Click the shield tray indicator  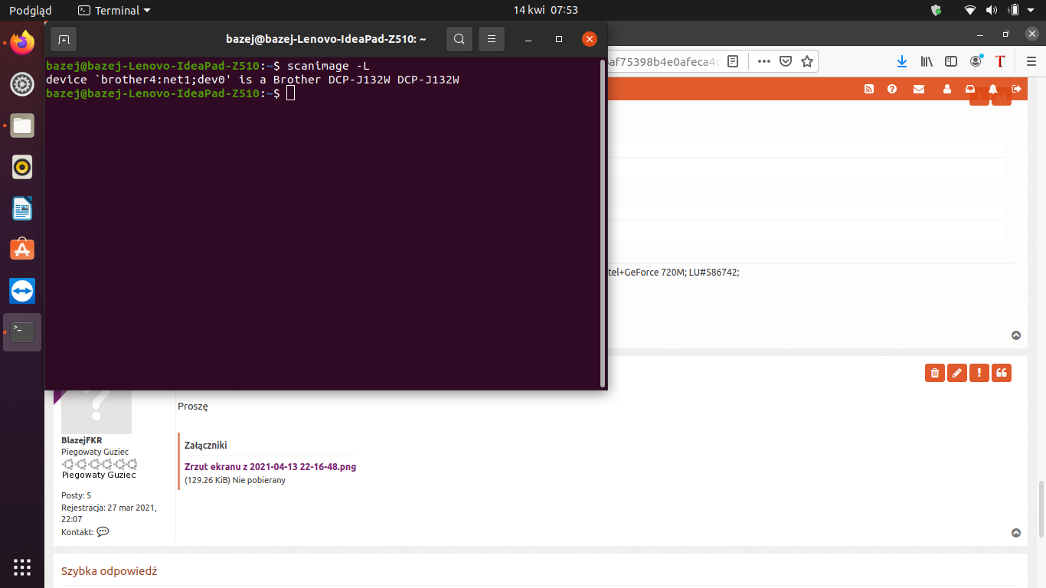(936, 10)
